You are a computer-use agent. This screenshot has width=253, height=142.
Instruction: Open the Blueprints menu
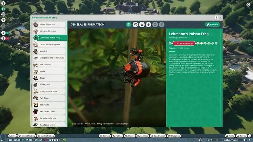tap(174, 136)
